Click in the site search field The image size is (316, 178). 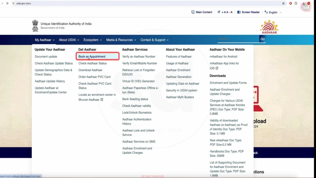click(x=238, y=39)
